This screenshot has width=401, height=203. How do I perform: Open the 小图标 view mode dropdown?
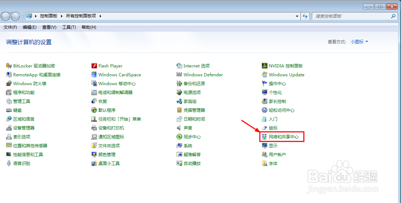pyautogui.click(x=359, y=42)
